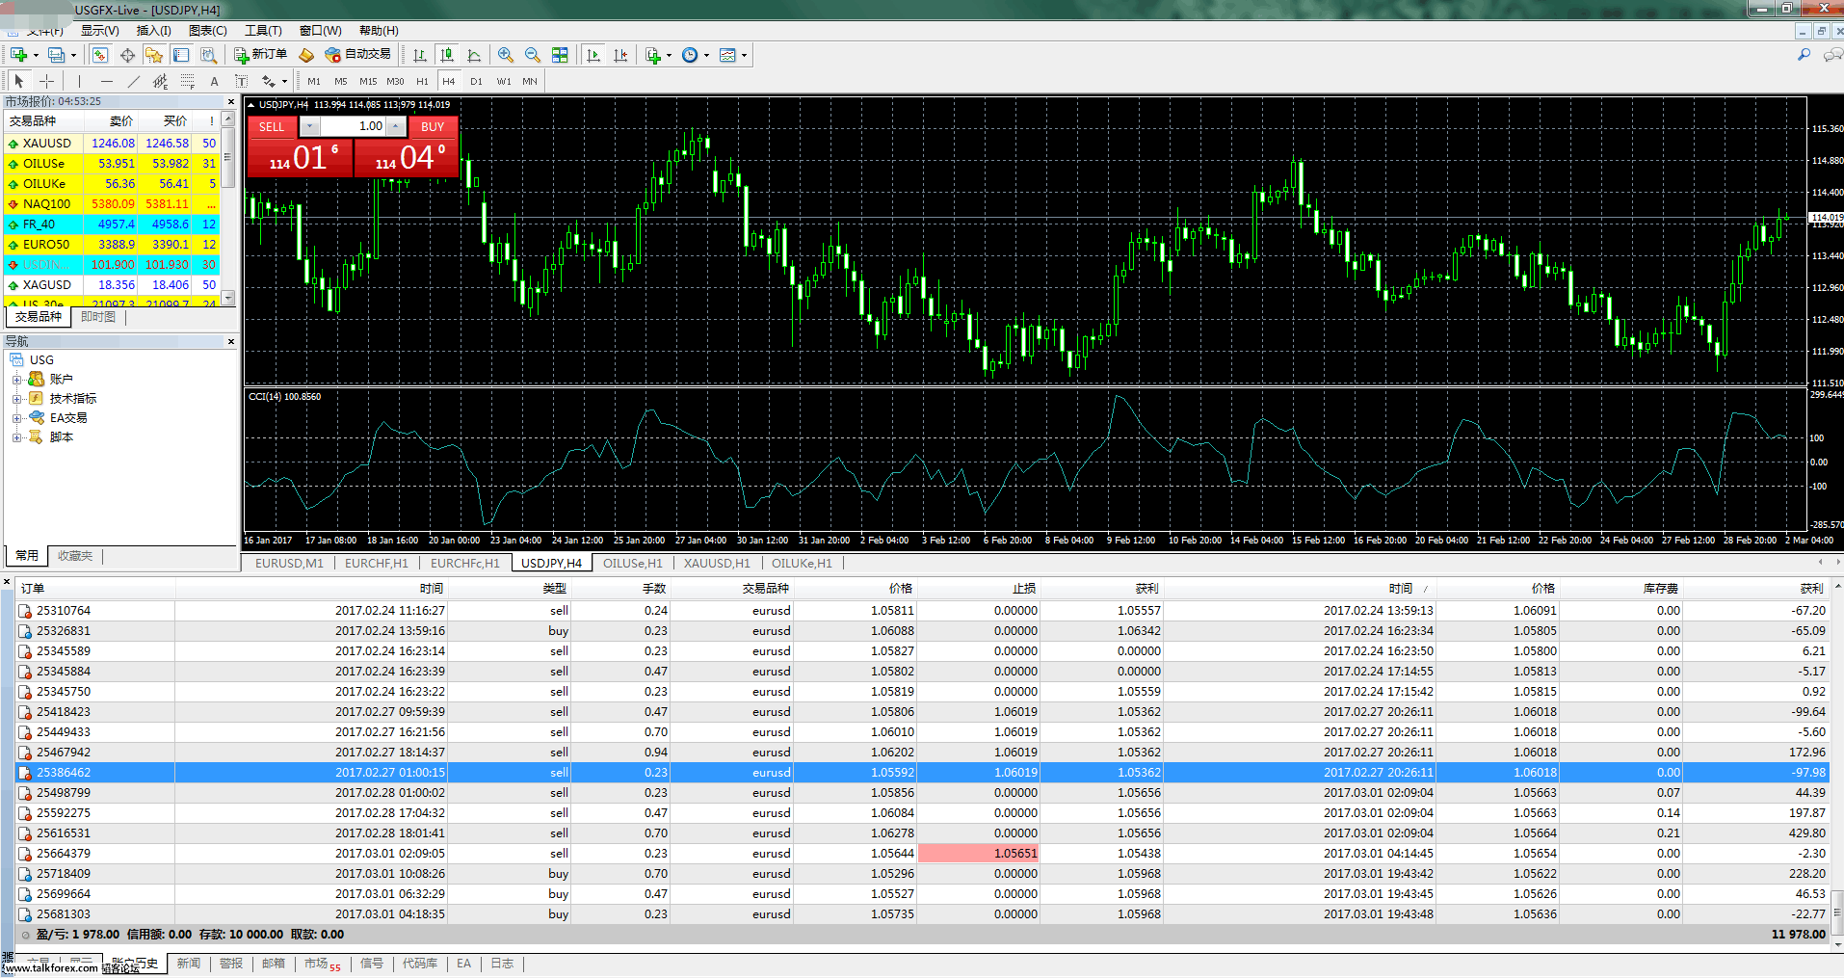Switch chart to Candlesticks type
The image size is (1844, 978).
click(446, 55)
